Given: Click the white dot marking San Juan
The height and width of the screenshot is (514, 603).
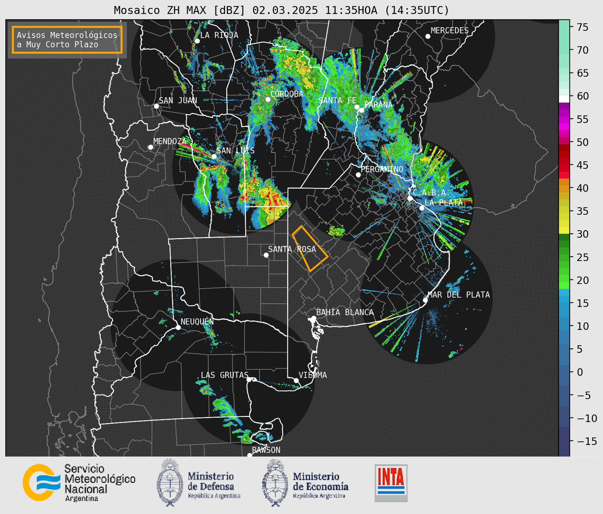Looking at the screenshot, I should pyautogui.click(x=156, y=106).
